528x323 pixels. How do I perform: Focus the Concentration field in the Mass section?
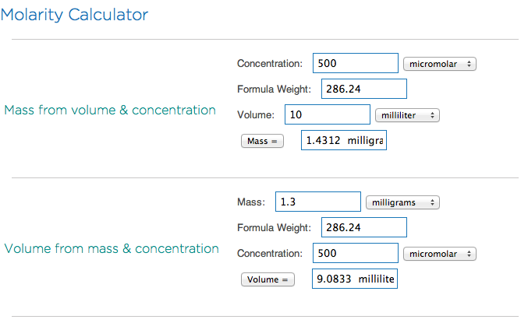tap(355, 63)
